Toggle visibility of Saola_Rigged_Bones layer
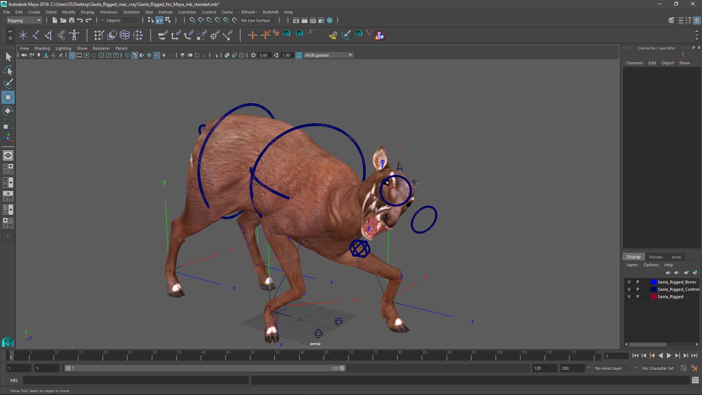 click(629, 282)
